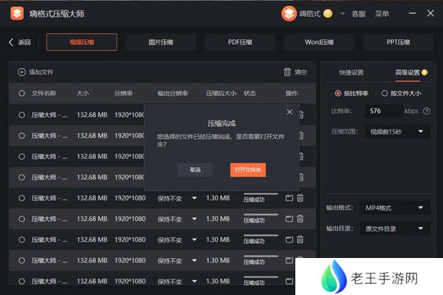Click the orange 打开文件夹 button
This screenshot has width=443, height=295.
point(248,170)
